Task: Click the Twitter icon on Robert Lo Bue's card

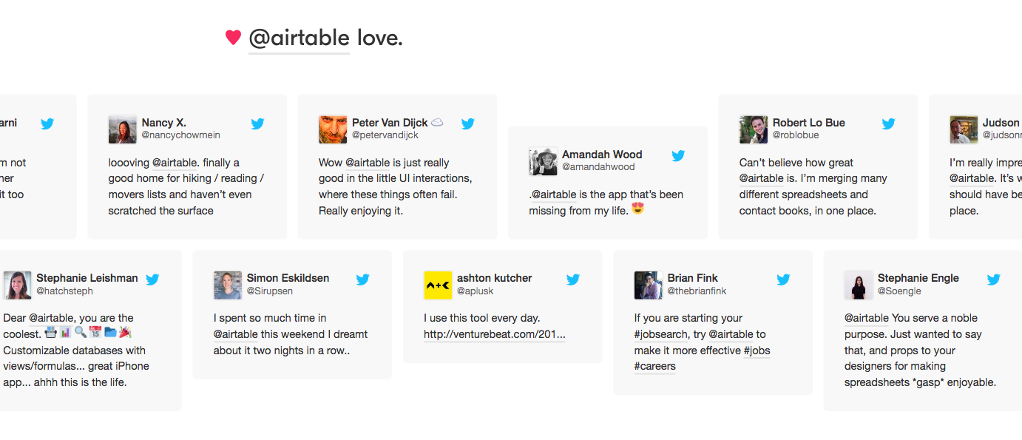Action: click(888, 123)
